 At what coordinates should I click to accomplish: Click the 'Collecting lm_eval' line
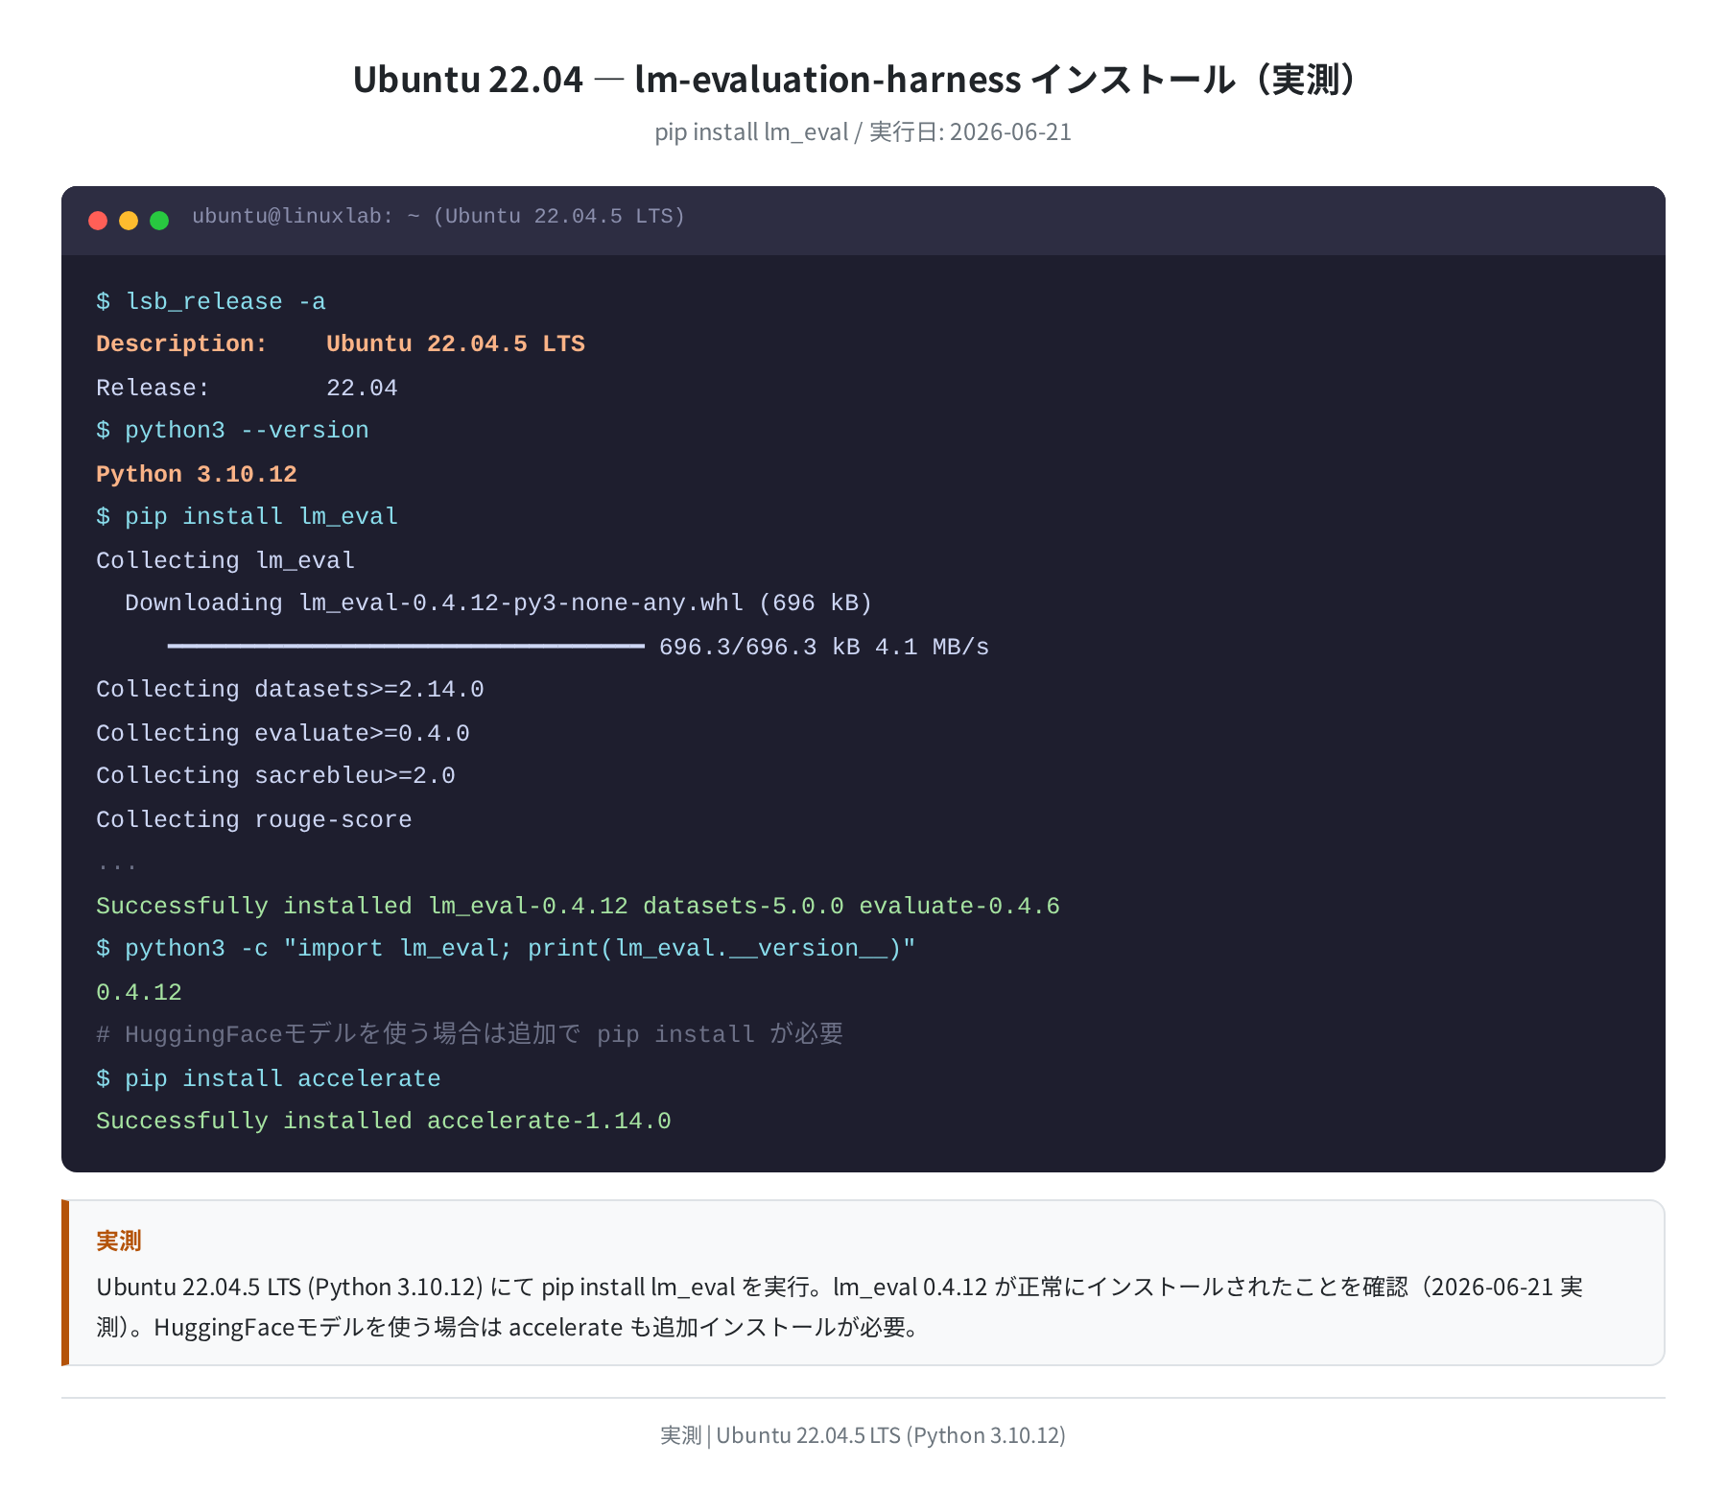225,560
